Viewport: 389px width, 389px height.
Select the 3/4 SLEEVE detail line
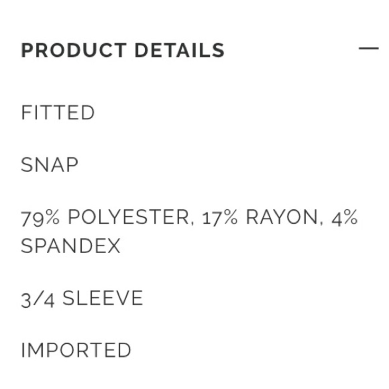[x=82, y=298]
